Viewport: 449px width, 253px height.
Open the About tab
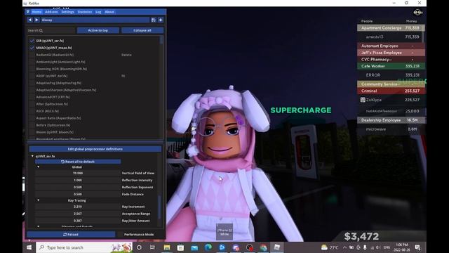coord(109,12)
